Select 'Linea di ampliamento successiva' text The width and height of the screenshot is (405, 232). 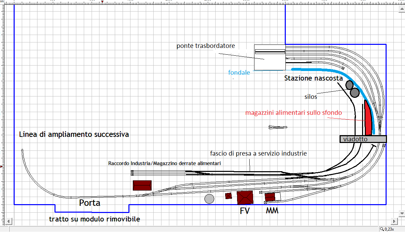coord(74,135)
